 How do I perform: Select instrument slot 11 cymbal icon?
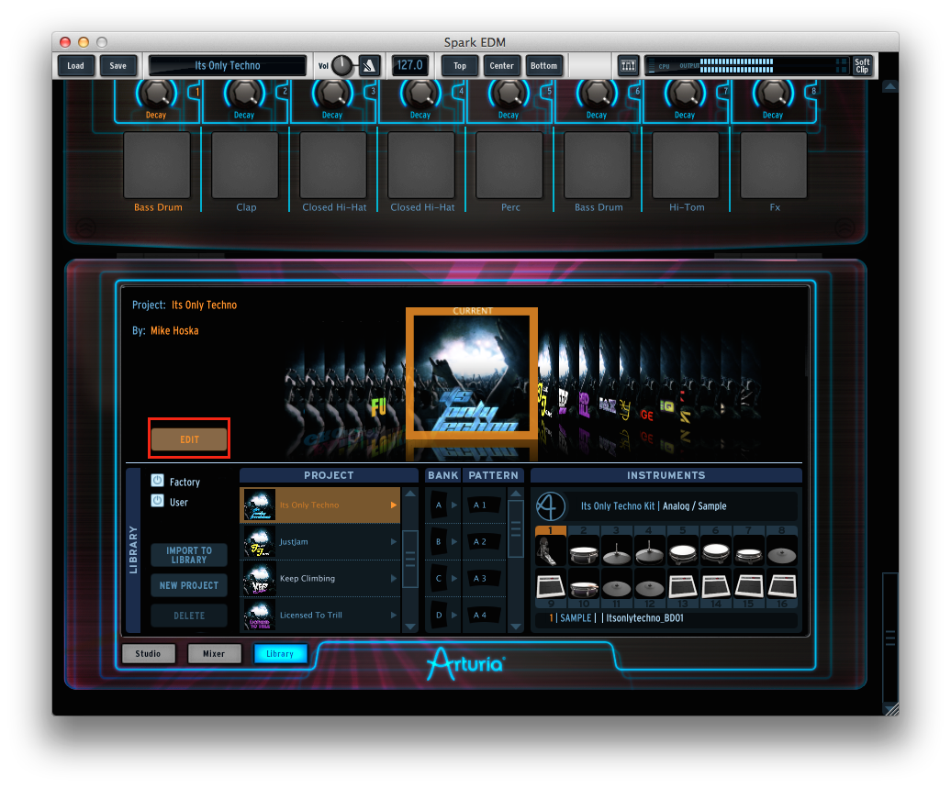(x=616, y=585)
